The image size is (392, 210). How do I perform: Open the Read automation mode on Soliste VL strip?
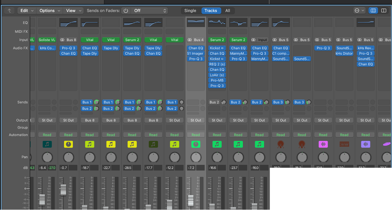[47, 135]
